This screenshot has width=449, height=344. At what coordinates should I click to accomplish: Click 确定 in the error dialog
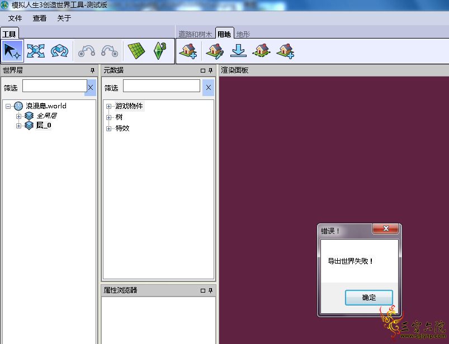(369, 298)
